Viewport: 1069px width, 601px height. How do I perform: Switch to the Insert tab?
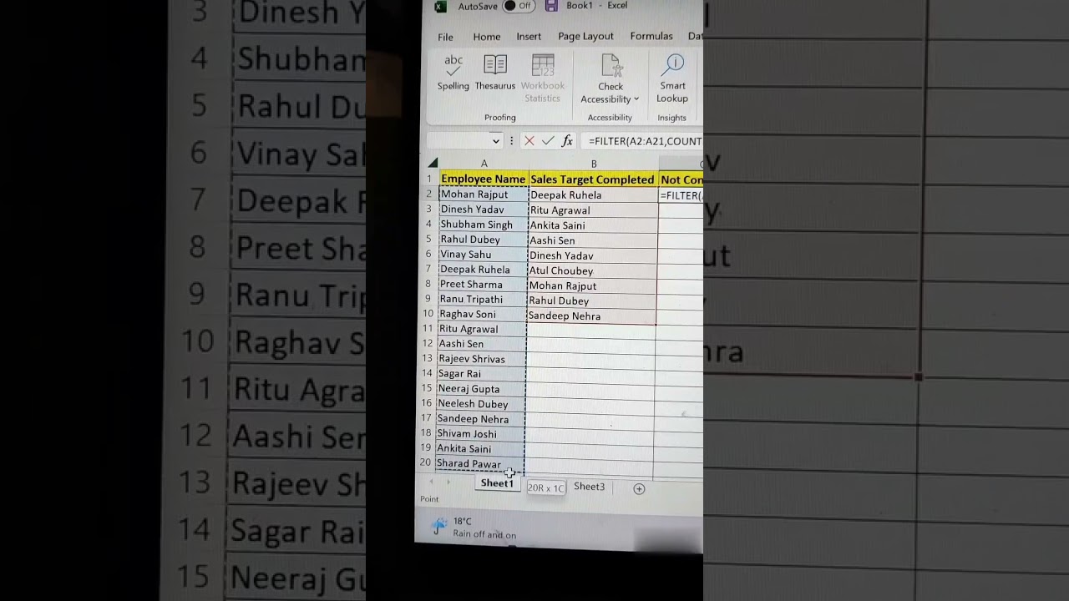coord(529,37)
